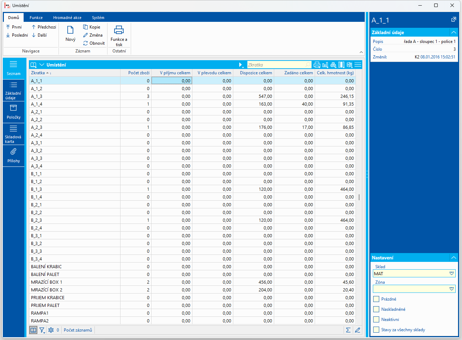Collapse the Nastavení panel

[454, 258]
